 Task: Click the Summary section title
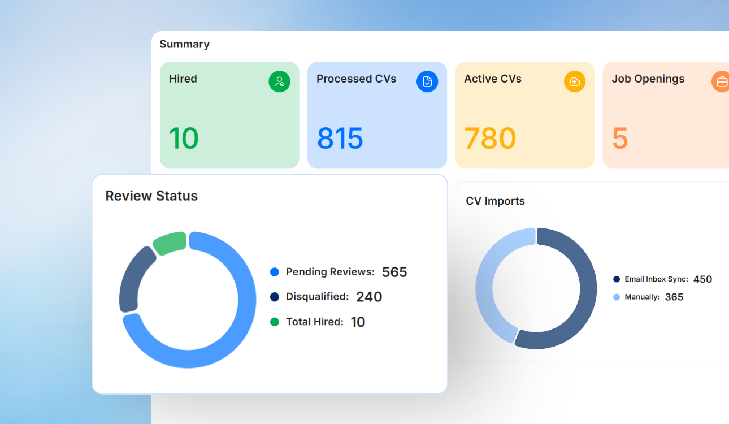point(185,44)
